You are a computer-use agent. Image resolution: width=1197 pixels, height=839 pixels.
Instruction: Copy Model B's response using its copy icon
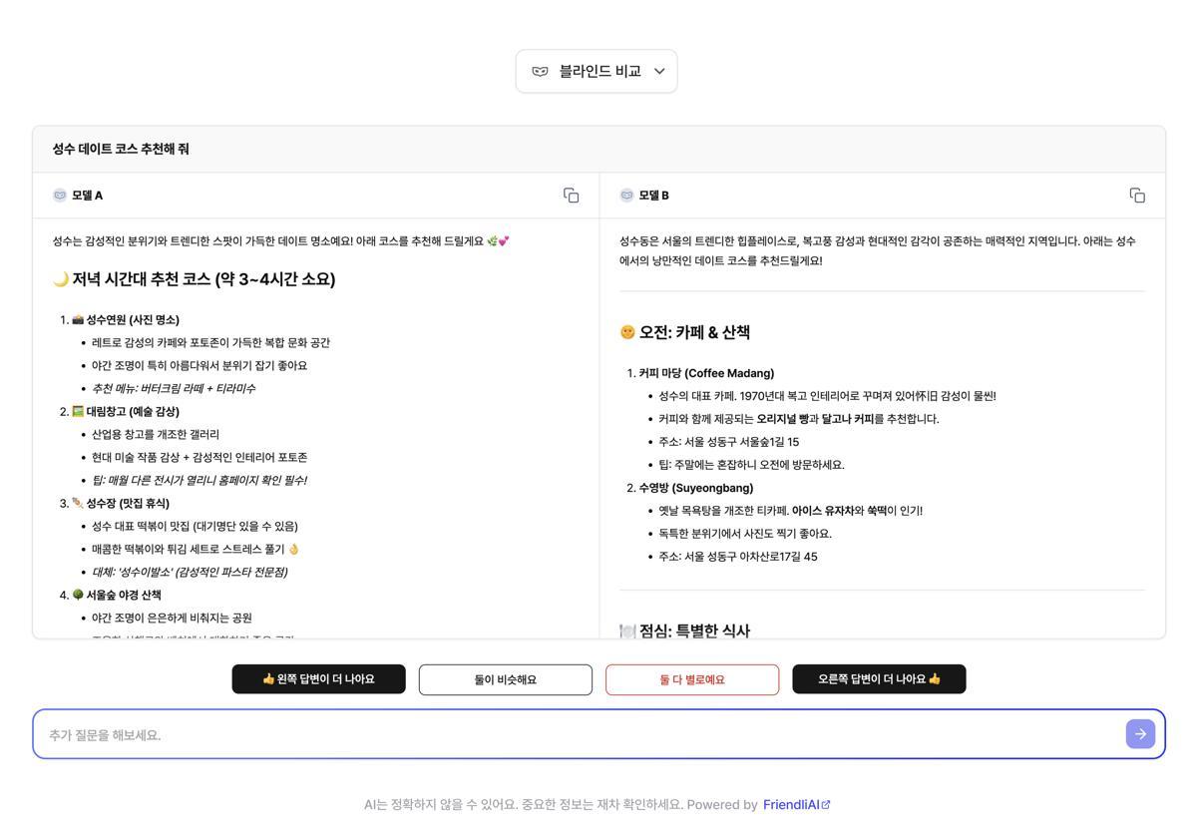[1136, 196]
